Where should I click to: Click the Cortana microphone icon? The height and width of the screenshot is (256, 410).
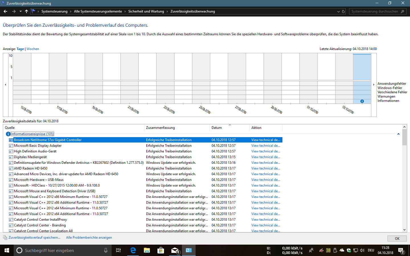[106, 250]
